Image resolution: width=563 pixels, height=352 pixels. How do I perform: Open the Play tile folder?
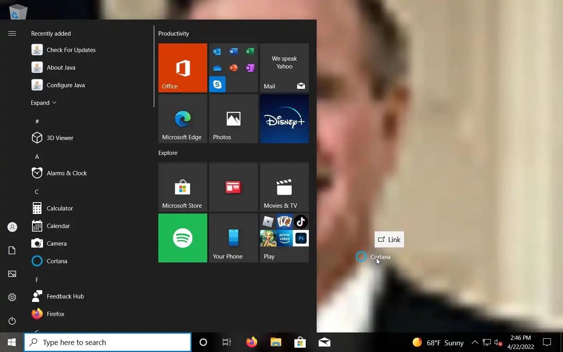(284, 238)
